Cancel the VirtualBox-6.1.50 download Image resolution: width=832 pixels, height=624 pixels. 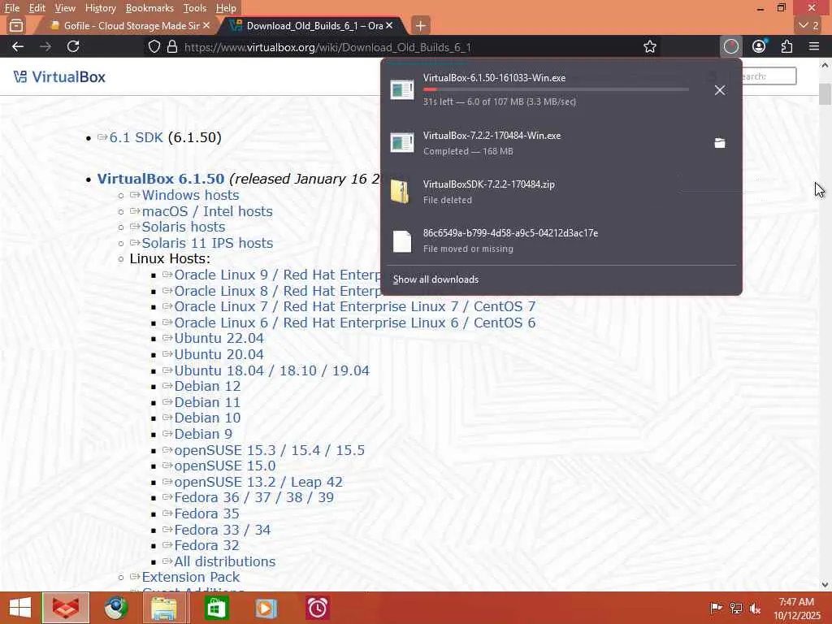point(720,90)
